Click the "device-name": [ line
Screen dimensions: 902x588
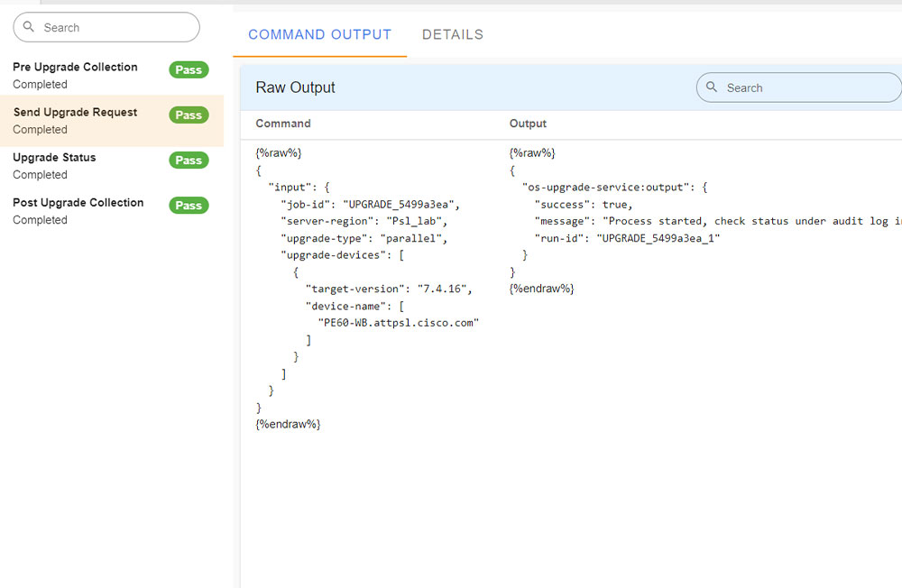pos(354,306)
